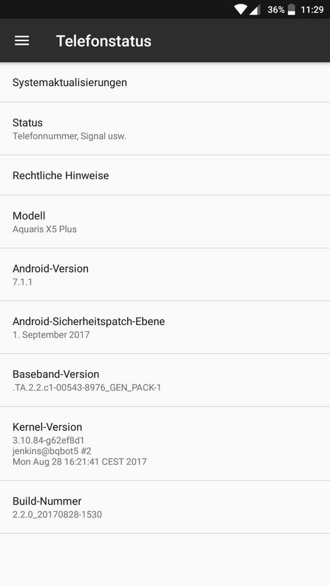The image size is (330, 586).
Task: Tap the 36% battery percentage
Action: [x=276, y=10]
